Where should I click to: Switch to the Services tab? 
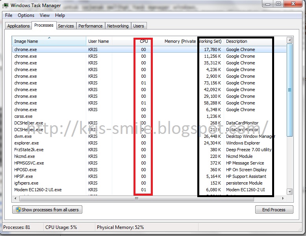click(66, 26)
